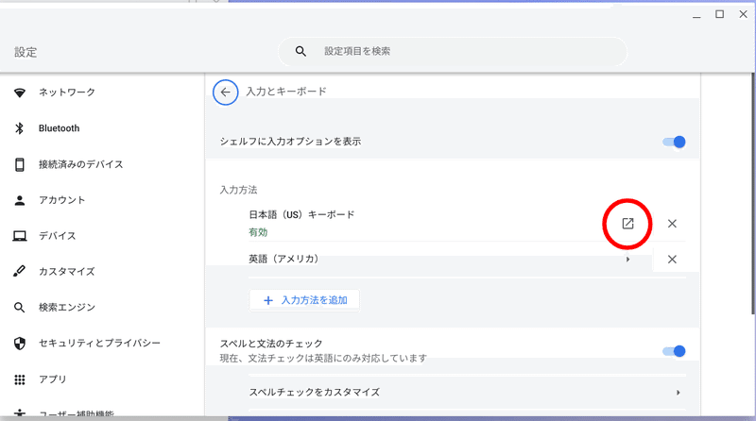Screen dimensions: 756x421
Task: Click the 設定 title text
Action: pyautogui.click(x=26, y=52)
